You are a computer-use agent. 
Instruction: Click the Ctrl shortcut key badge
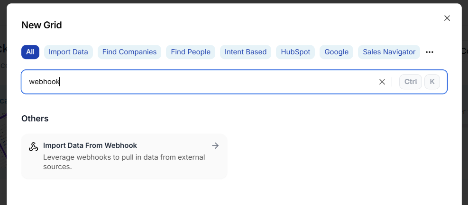(411, 82)
